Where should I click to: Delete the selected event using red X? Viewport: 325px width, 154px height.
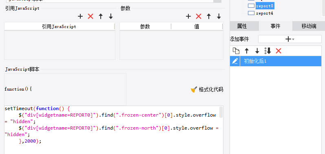point(279,50)
